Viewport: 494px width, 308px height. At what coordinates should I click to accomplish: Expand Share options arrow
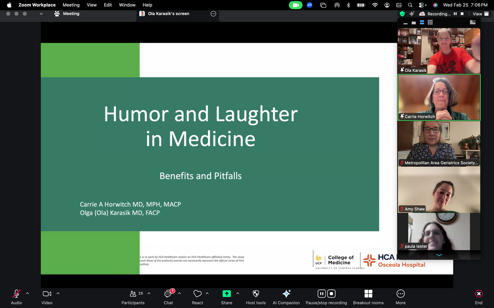click(x=238, y=293)
